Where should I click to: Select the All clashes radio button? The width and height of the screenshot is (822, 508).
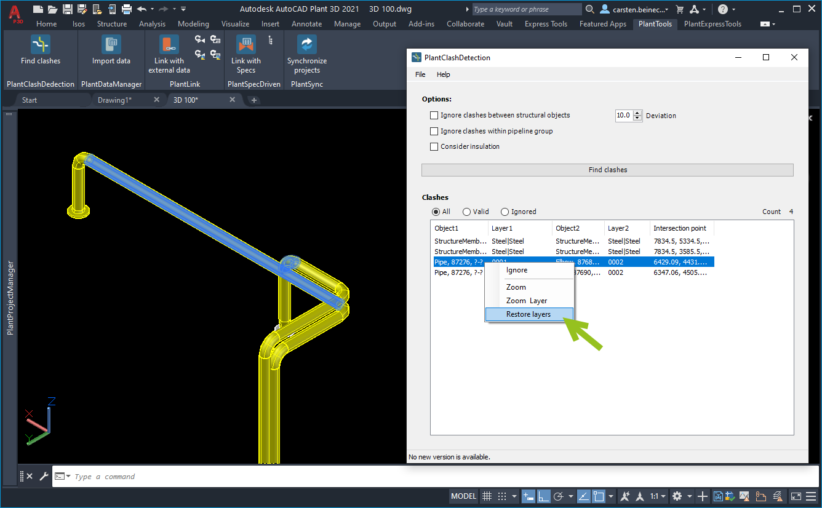pos(436,212)
